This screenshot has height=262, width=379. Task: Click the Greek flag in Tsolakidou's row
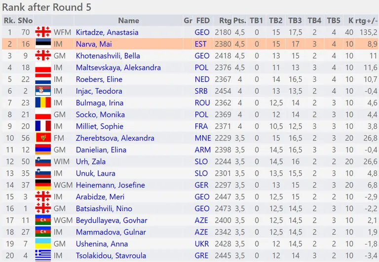43,256
